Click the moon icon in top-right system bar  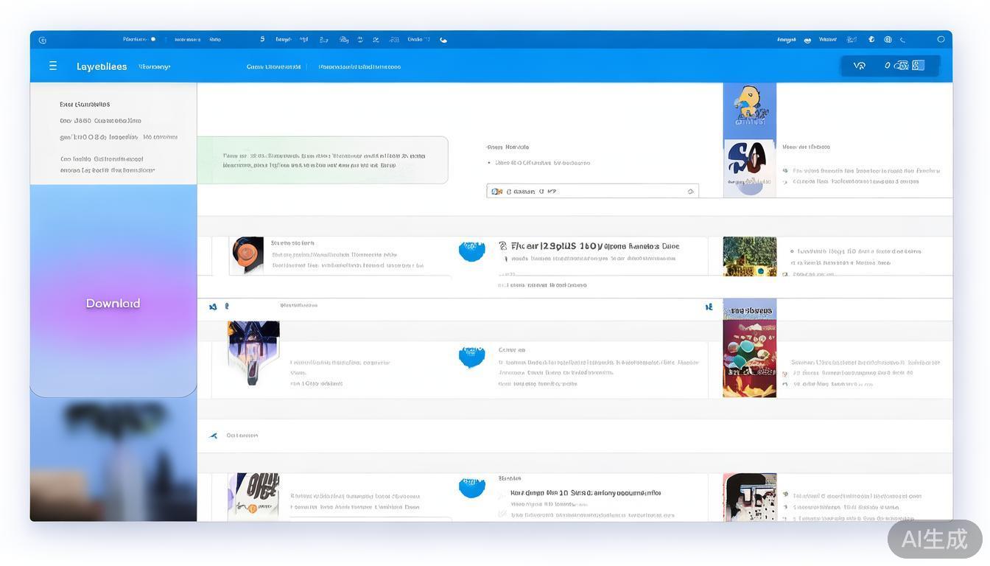(903, 40)
